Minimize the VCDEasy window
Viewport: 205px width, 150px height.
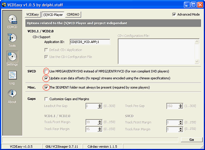[x=187, y=5]
